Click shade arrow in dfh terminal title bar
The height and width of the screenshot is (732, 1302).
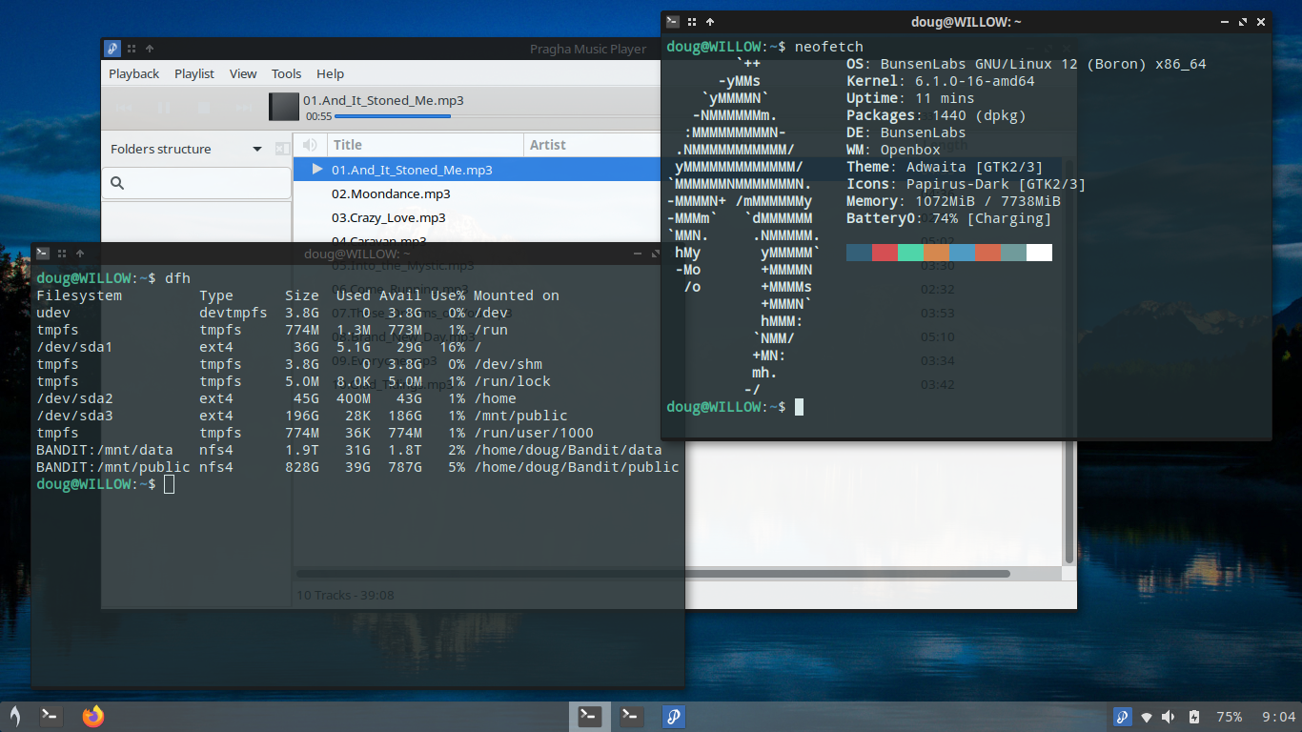tap(80, 254)
